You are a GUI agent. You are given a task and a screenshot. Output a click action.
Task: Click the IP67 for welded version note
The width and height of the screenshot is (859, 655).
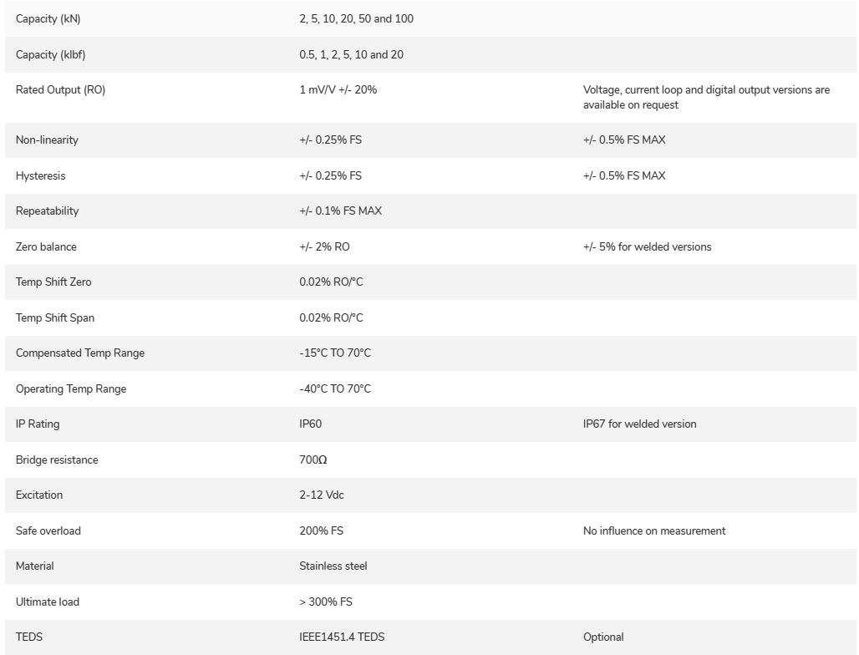tap(639, 424)
